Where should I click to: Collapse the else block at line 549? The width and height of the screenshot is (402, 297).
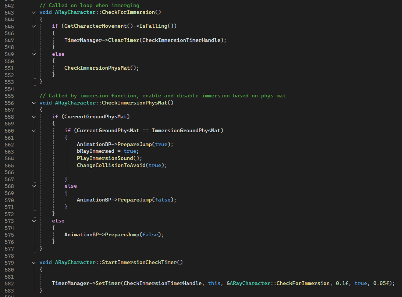pyautogui.click(x=34, y=54)
